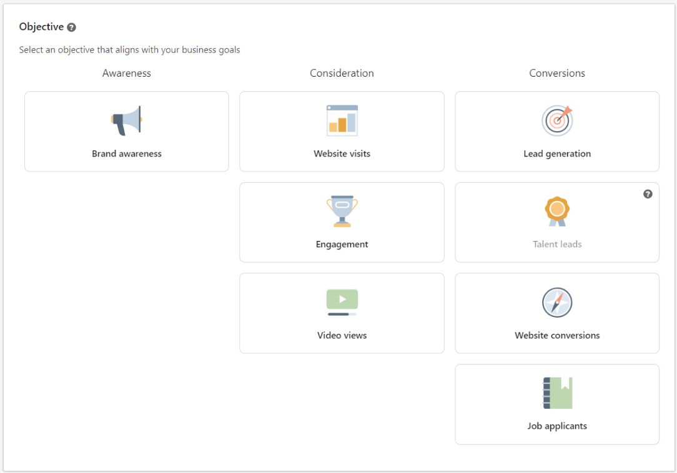Open the help icon on Talent leads card
Image resolution: width=677 pixels, height=473 pixels.
(648, 194)
